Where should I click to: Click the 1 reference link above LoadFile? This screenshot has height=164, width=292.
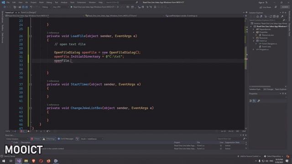[53, 33]
